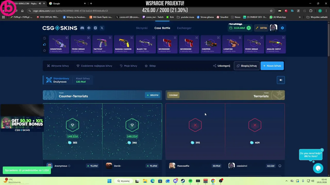Dismiss the DOWNTOWN drop card
The image size is (330, 185).
pos(67,38)
